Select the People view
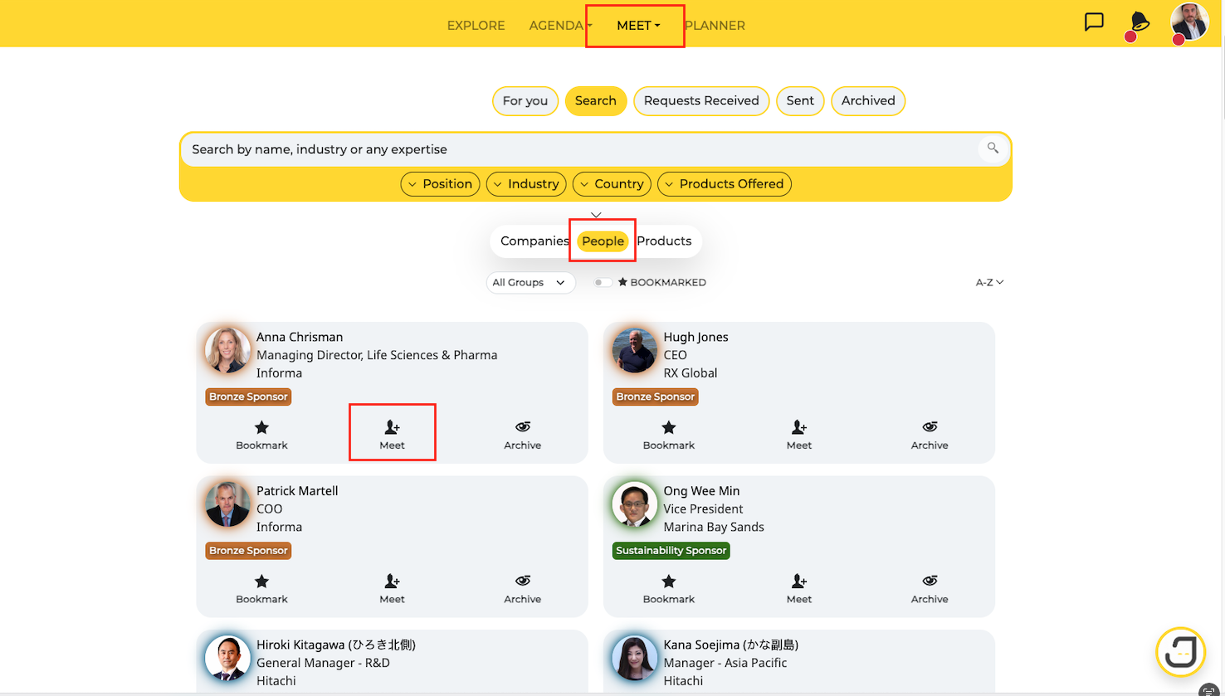1225x696 pixels. tap(603, 241)
